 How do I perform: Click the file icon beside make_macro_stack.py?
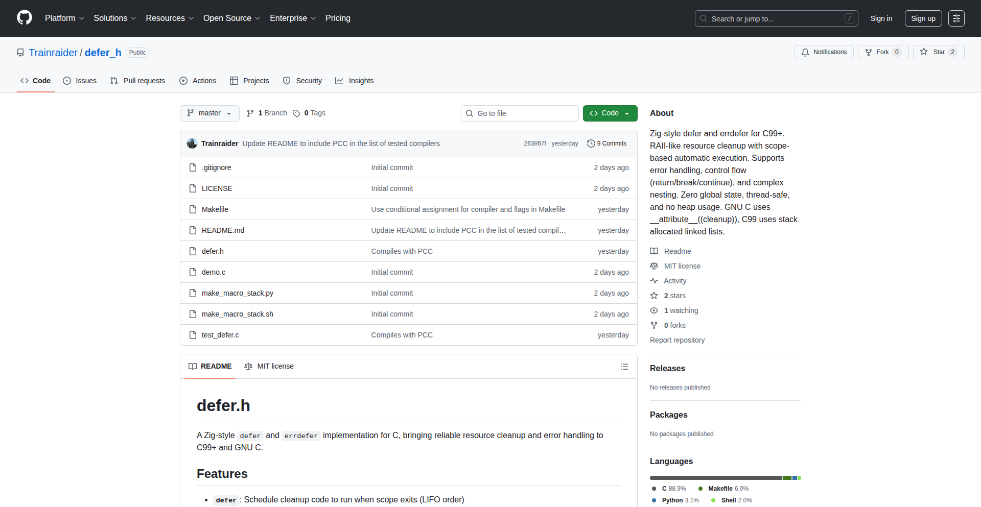(193, 293)
